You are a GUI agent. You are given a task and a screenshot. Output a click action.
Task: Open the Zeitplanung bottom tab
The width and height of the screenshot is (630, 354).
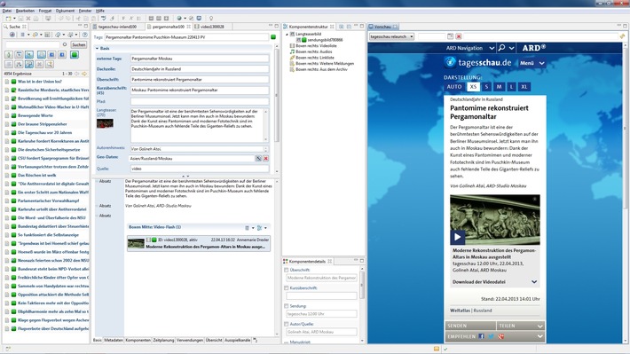163,341
